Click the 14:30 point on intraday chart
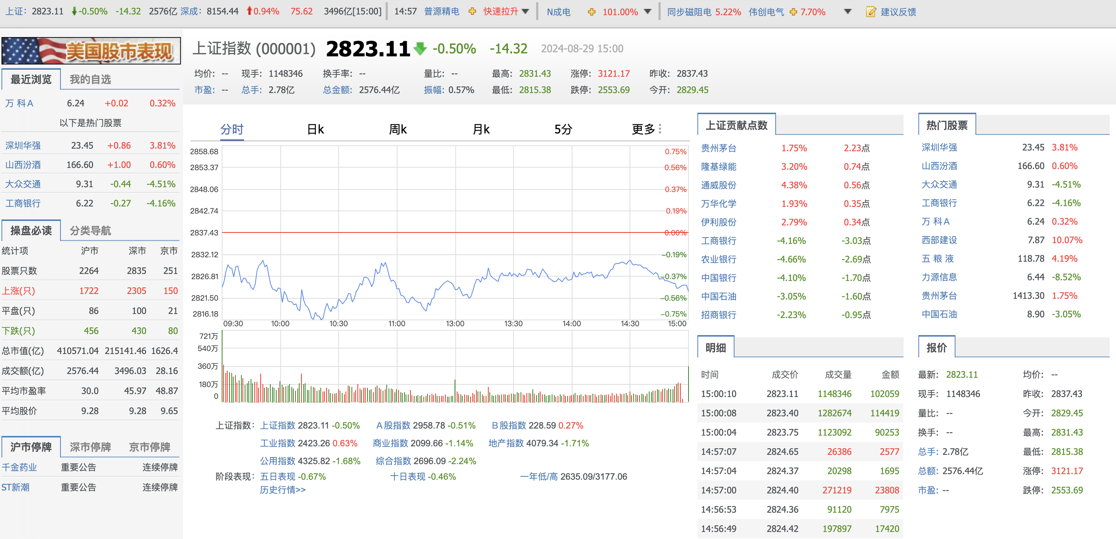This screenshot has width=1116, height=539. [x=630, y=262]
